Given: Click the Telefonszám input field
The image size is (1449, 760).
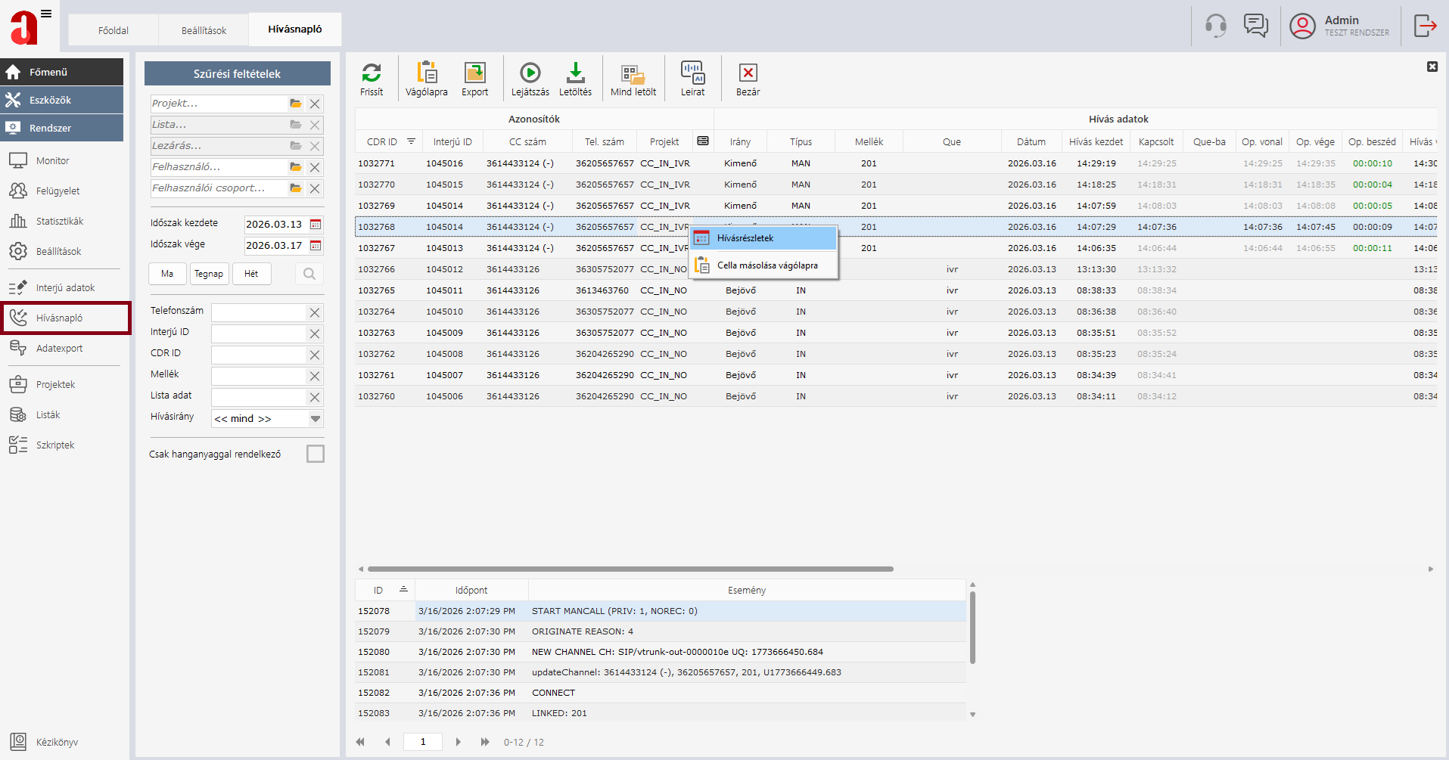Looking at the screenshot, I should point(259,312).
